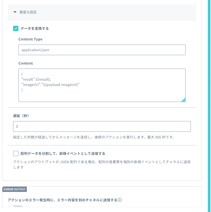Uncheck the データを変換する checkbox
Viewport: 211px width, 212px height.
click(16, 28)
